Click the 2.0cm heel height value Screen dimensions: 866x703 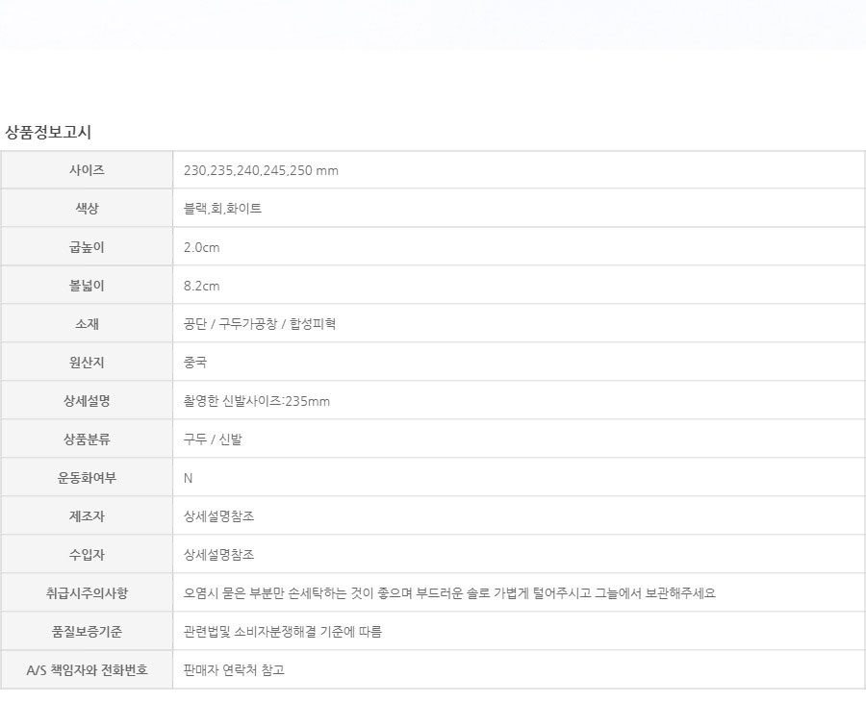pyautogui.click(x=202, y=247)
